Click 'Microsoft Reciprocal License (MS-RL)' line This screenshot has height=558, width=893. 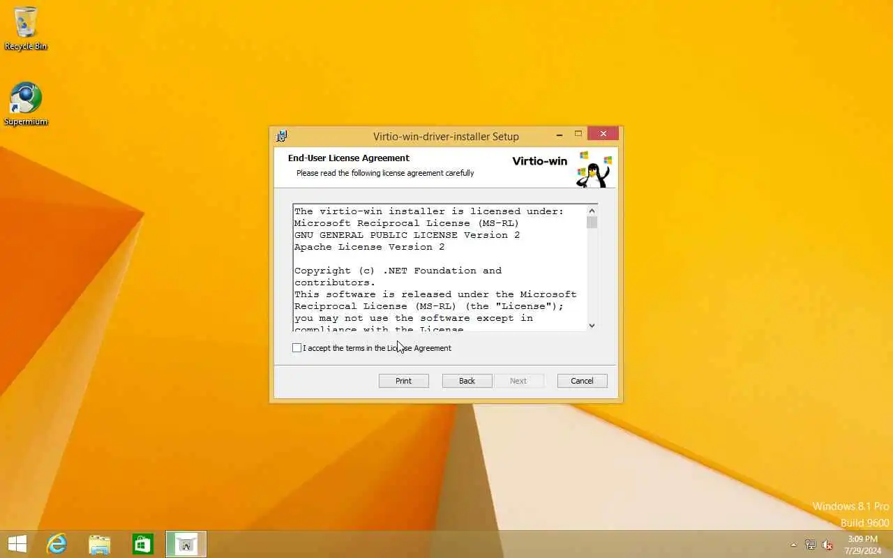pos(407,223)
